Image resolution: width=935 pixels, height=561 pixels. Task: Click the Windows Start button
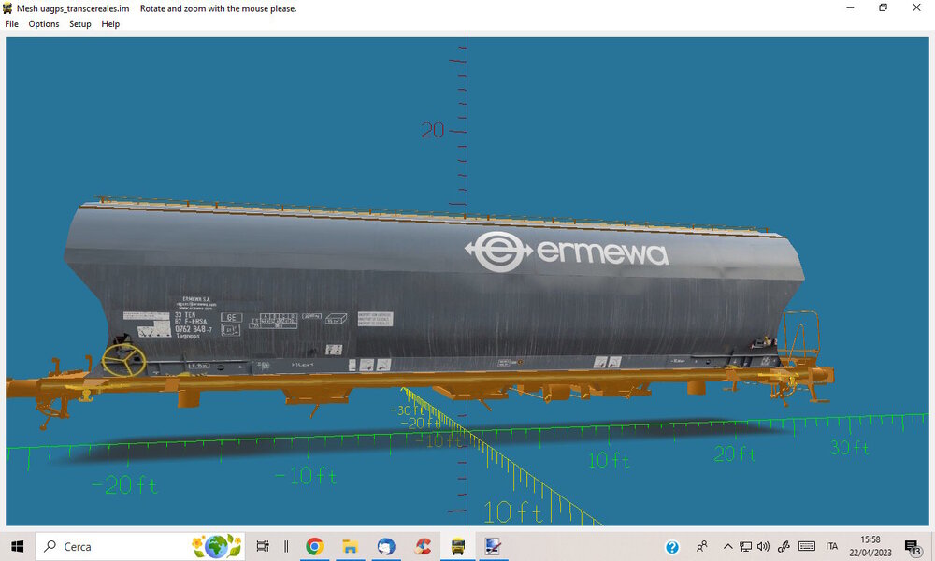[x=17, y=546]
